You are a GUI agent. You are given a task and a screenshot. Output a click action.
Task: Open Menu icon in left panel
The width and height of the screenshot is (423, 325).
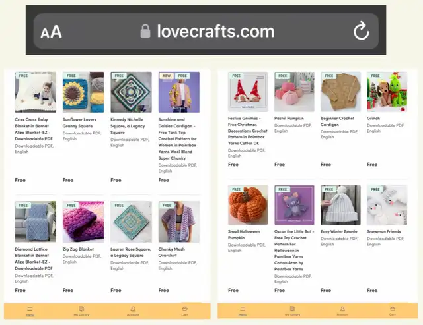[30, 310]
